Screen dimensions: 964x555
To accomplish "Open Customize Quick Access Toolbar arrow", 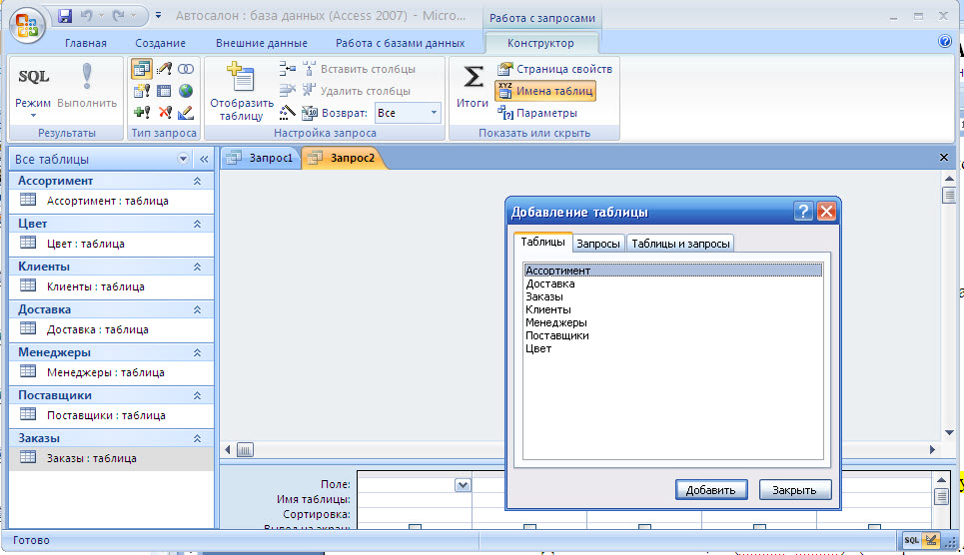I will pyautogui.click(x=158, y=15).
